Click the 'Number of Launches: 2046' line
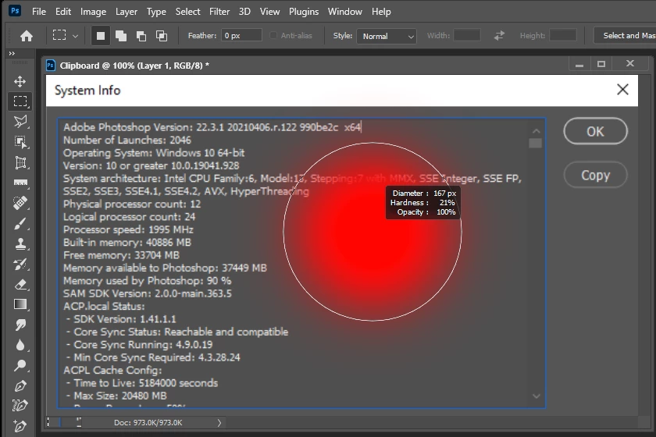 click(x=127, y=140)
